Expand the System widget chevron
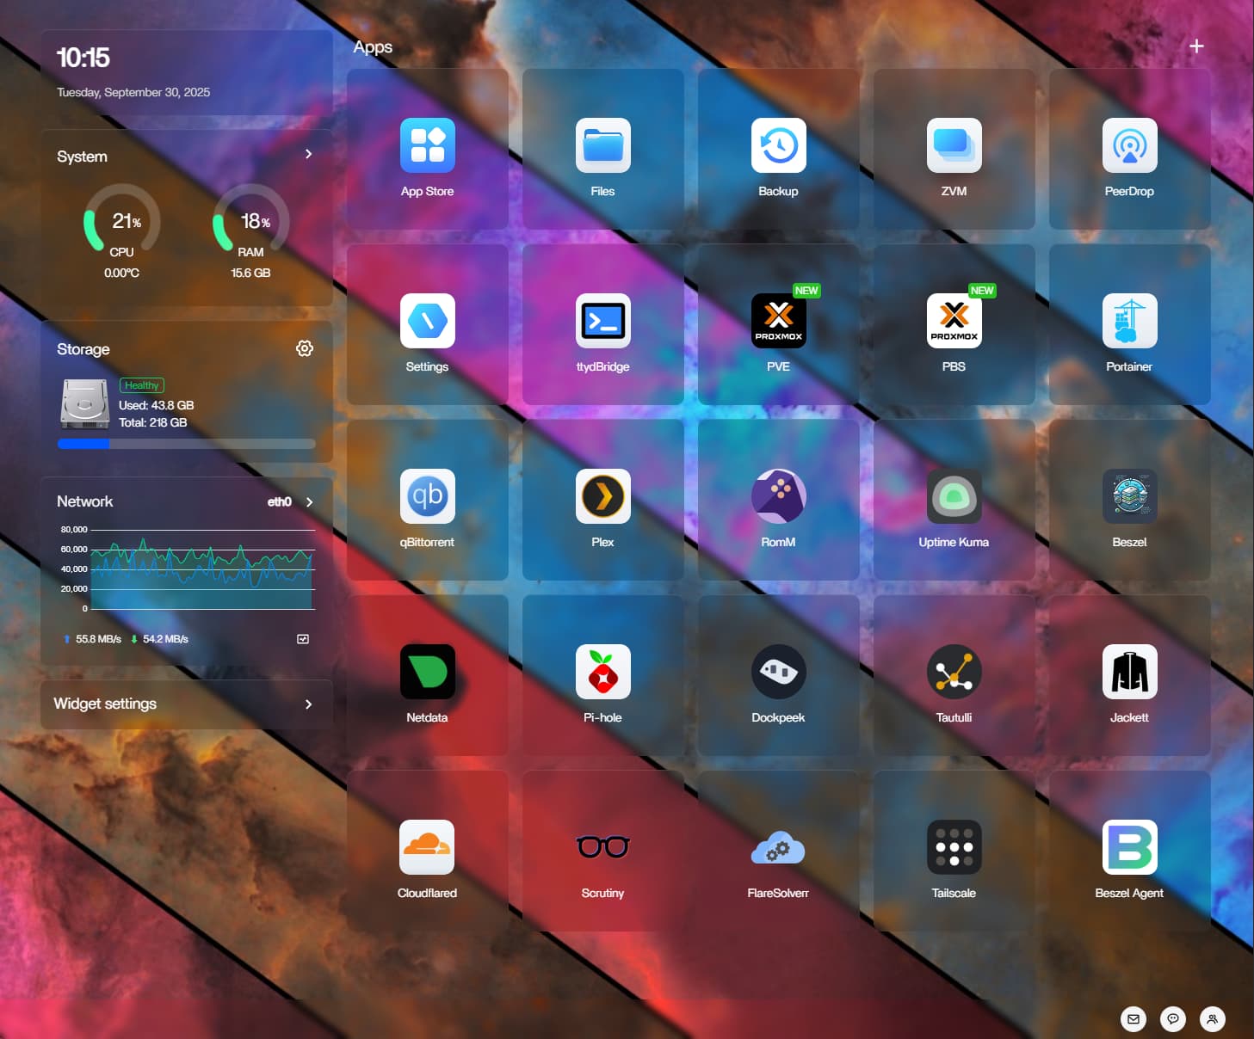 (x=309, y=154)
